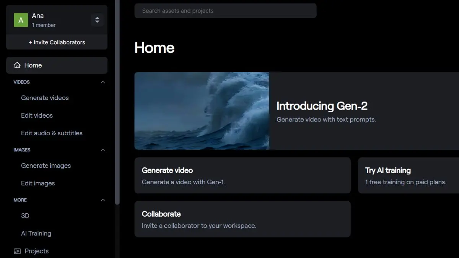Open the Generate video card
Screen dimensions: 459x258
tap(242, 175)
